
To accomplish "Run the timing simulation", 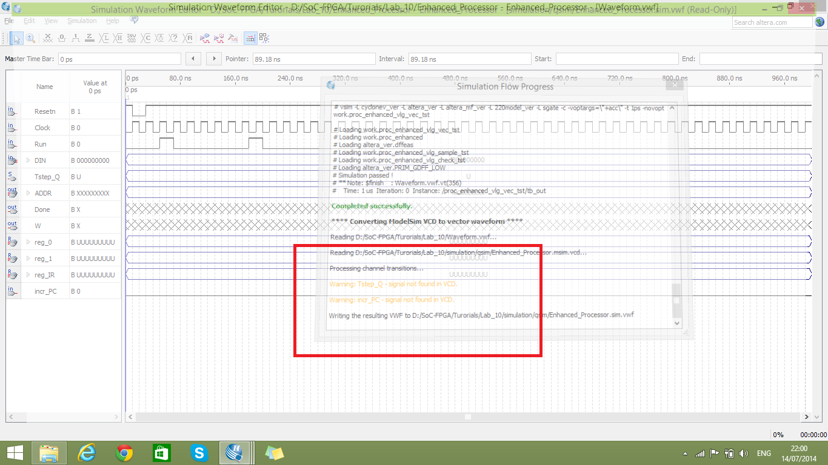I will [219, 38].
